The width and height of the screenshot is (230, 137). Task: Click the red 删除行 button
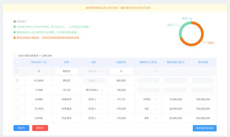pos(40,128)
